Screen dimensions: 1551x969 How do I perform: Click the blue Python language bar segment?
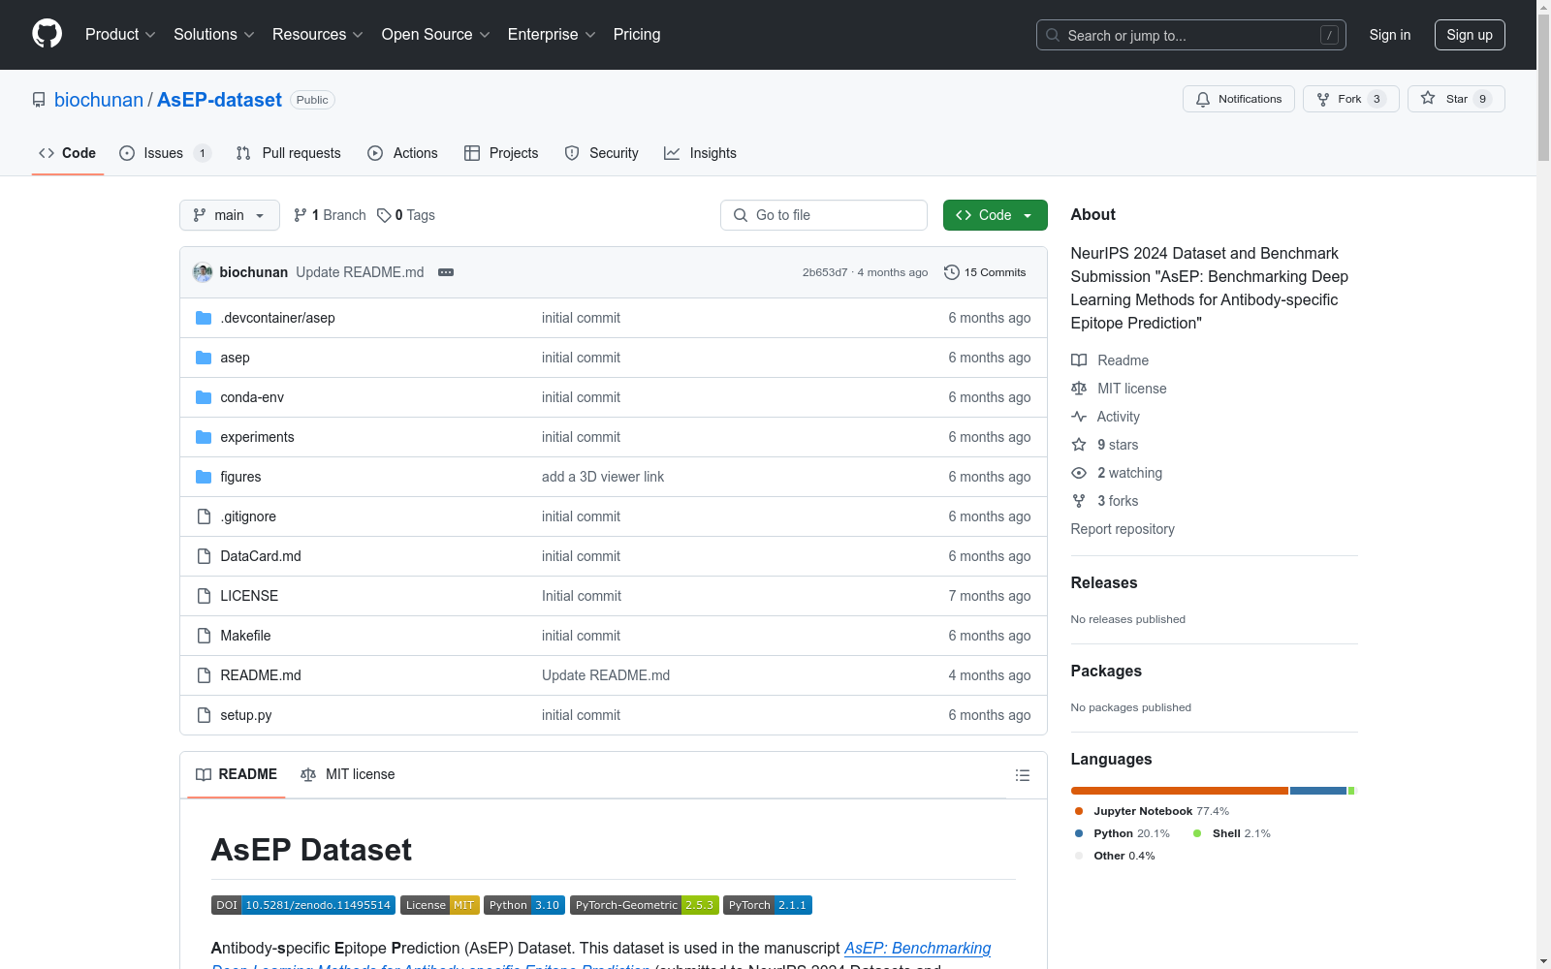click(x=1318, y=791)
